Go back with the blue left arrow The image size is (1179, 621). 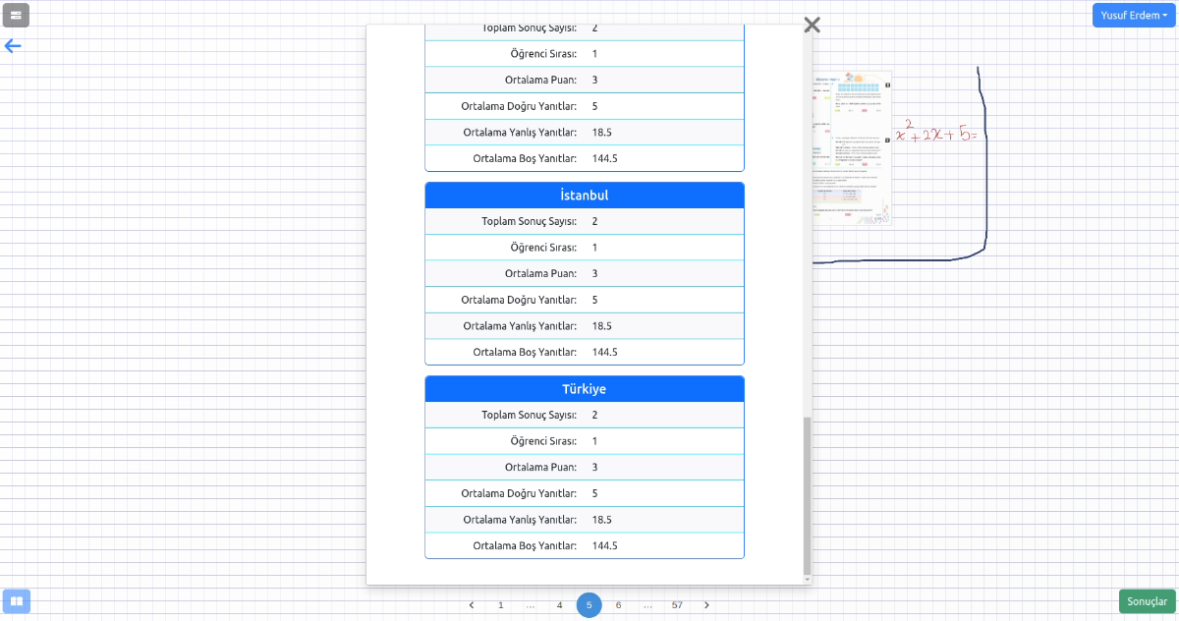click(13, 46)
